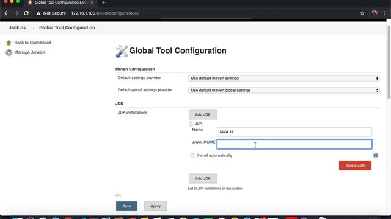Bookmark this page with the star icon

(362, 13)
